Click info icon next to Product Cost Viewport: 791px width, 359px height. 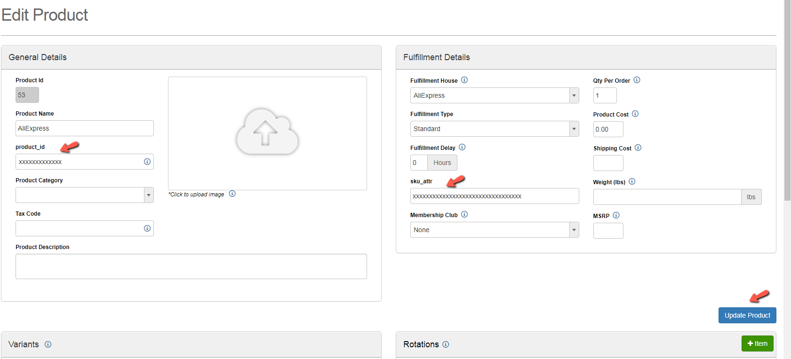(635, 114)
